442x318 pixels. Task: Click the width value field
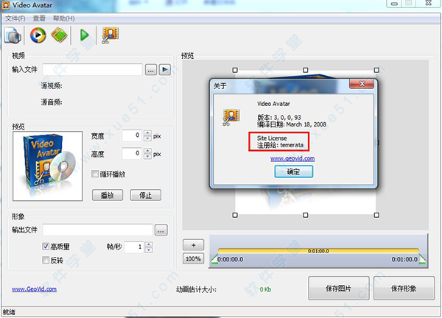tap(132, 135)
